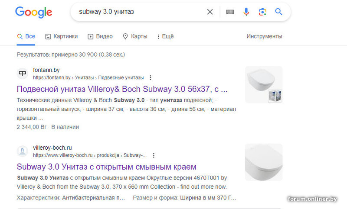
Task: Click the villeroy-boch.ru site favicon
Action: coord(22,151)
